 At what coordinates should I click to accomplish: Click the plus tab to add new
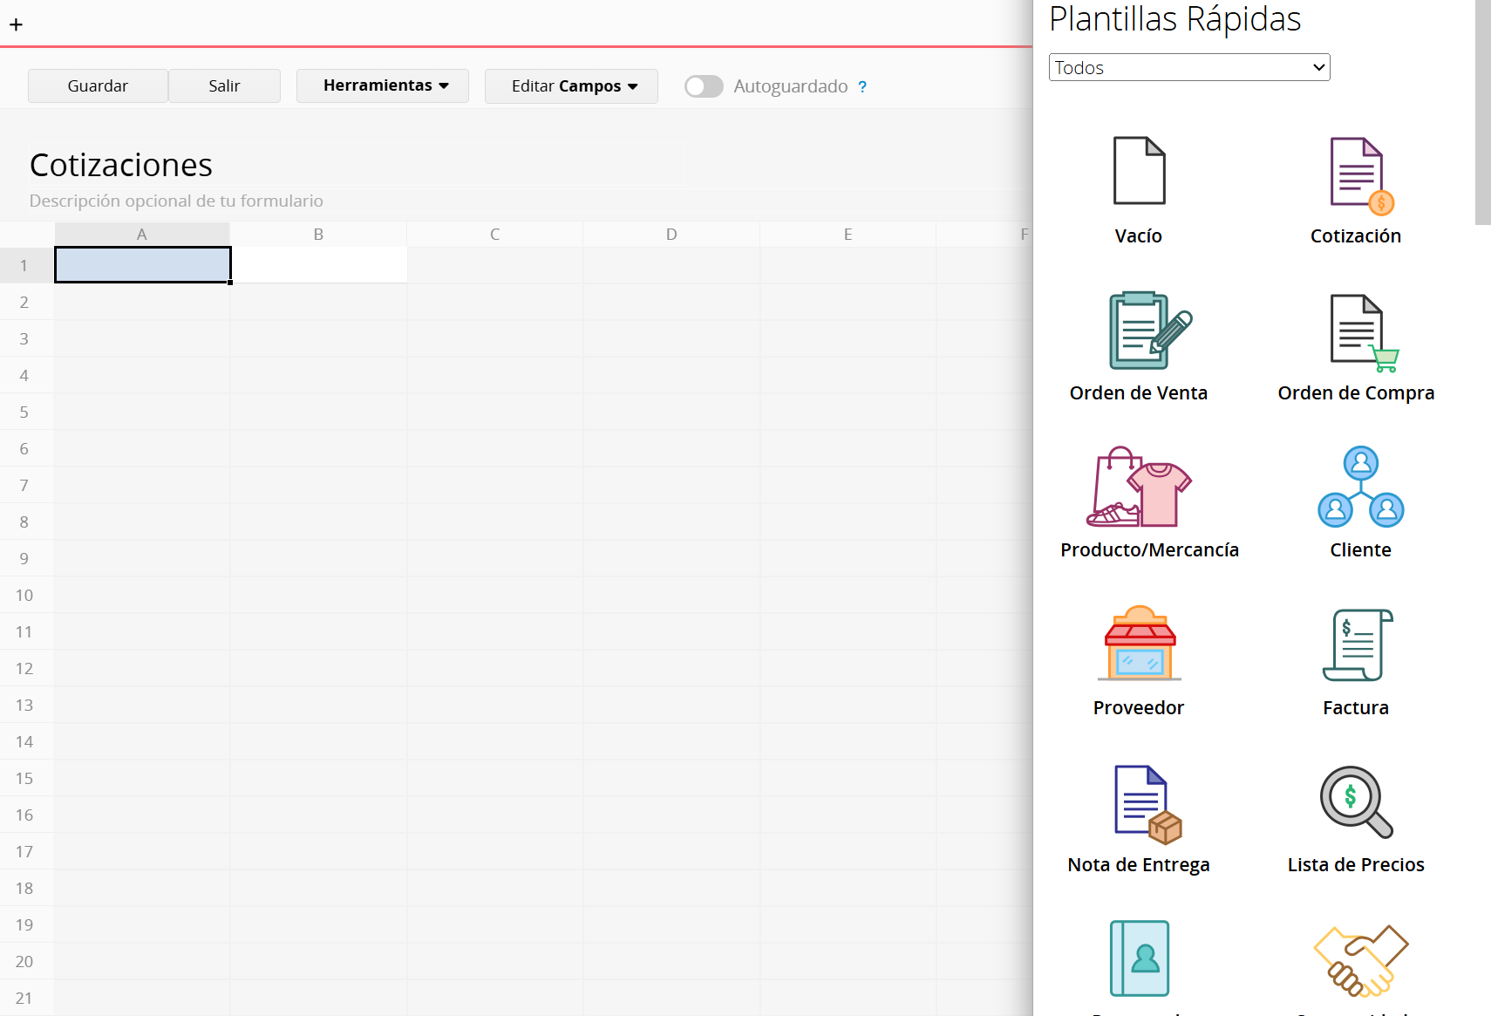pyautogui.click(x=17, y=24)
